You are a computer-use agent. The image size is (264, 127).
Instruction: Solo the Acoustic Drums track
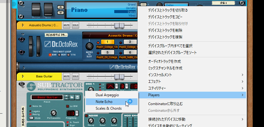tap(75, 25)
